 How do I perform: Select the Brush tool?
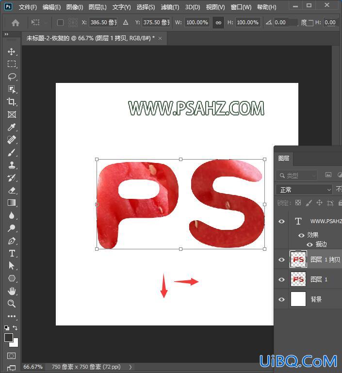coord(12,152)
